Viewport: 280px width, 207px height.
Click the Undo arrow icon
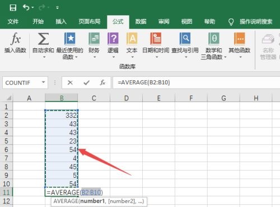[26, 7]
